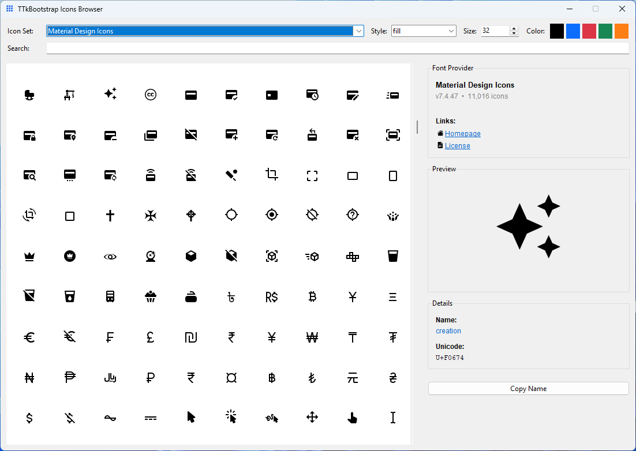Select the crown icon
This screenshot has height=451, width=636.
click(29, 255)
